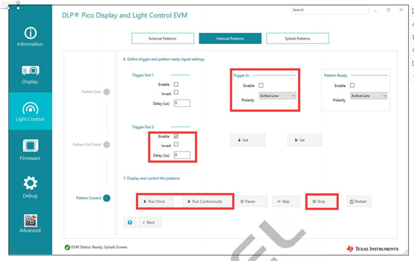Toggle Trigger Out 1 Invert checkbox

[x=176, y=92]
